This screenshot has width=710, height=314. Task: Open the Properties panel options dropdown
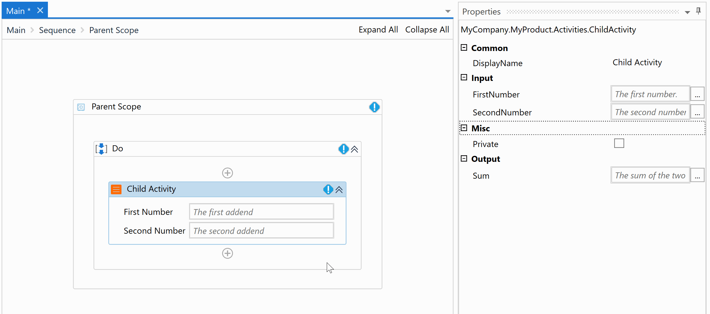[687, 12]
